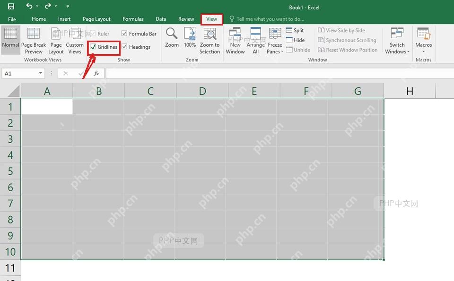
Task: Click Zoom to Selection
Action: point(210,41)
